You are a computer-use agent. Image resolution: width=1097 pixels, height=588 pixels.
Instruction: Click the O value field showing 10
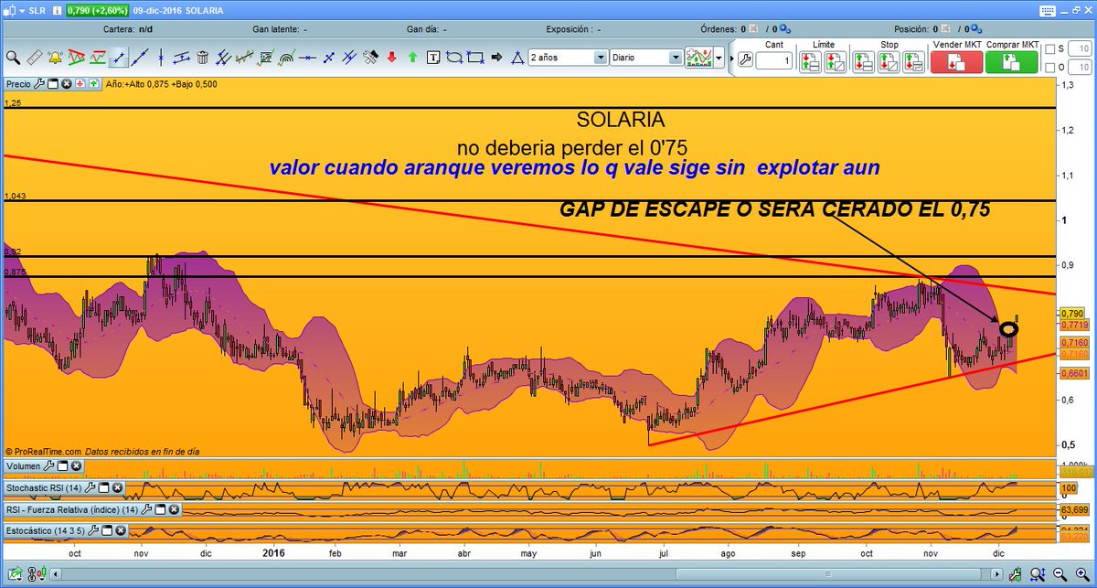tap(1079, 68)
